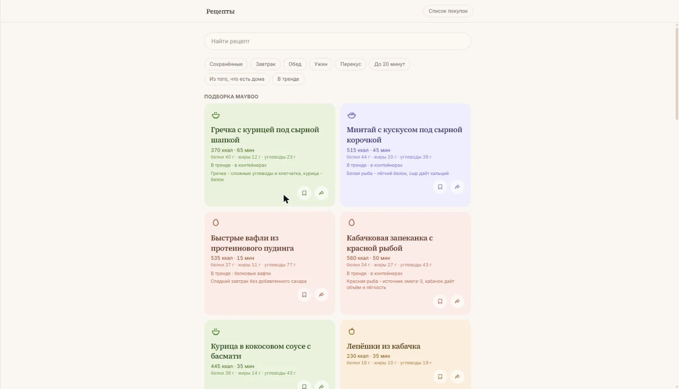Screen dimensions: 679x389
Task: Enable the Из того, что есть дома filter
Action: (x=237, y=79)
